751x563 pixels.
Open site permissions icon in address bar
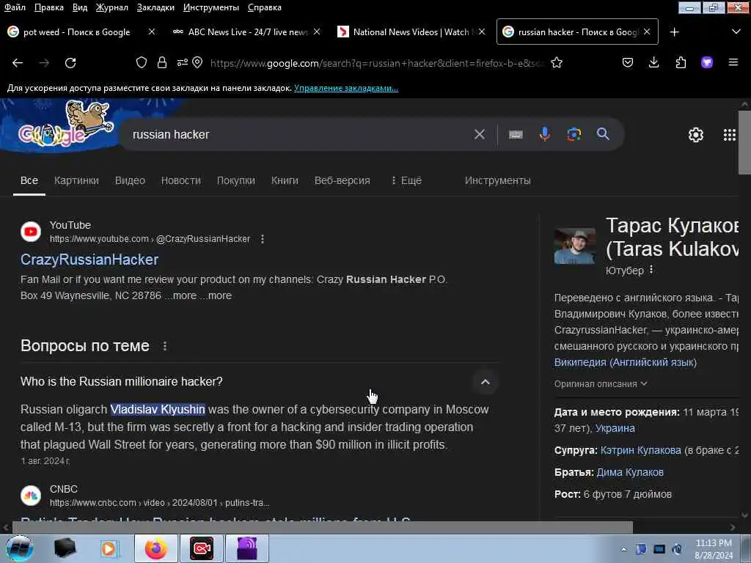coord(183,63)
